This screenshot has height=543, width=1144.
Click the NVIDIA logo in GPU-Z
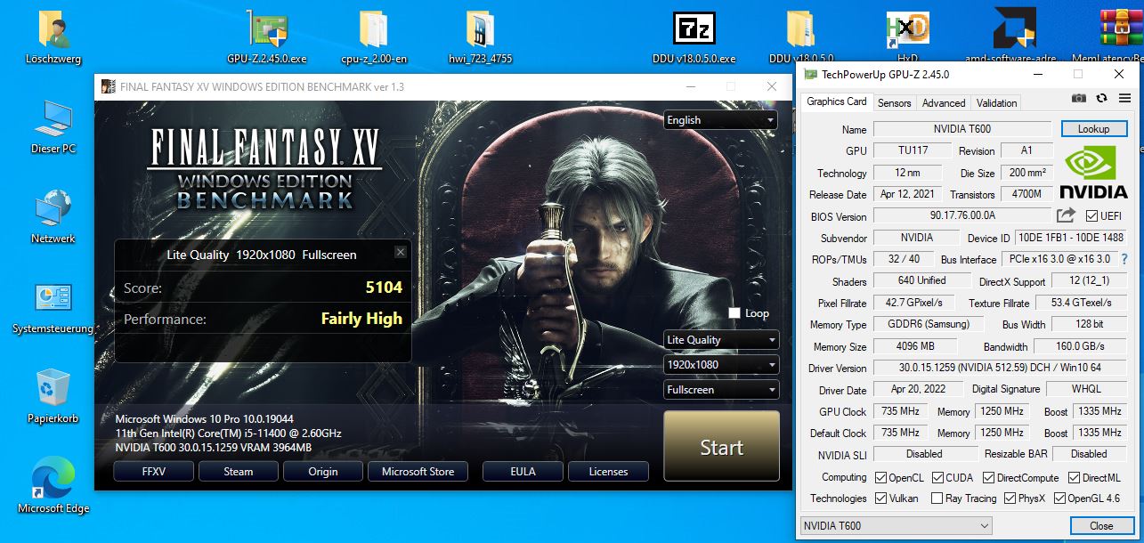click(1093, 173)
